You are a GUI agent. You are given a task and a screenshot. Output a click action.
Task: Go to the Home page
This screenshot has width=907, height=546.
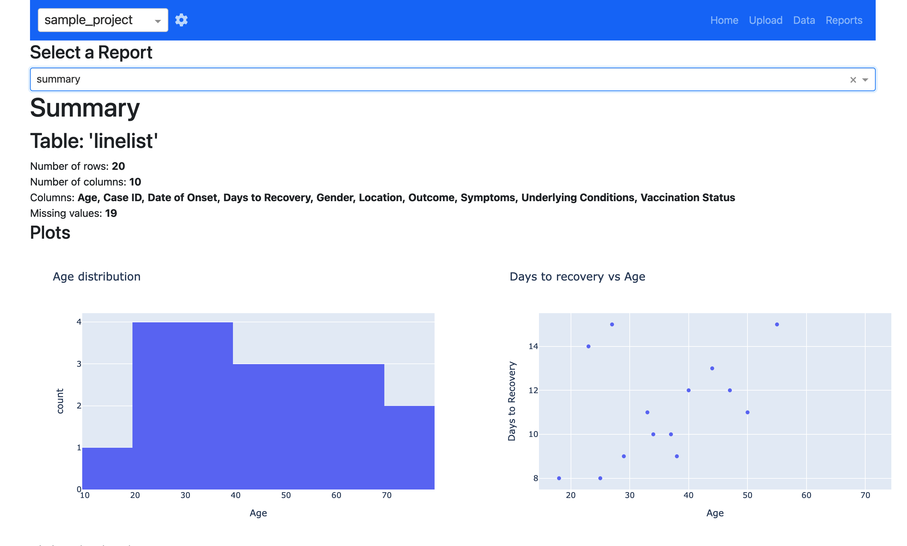[x=724, y=20]
